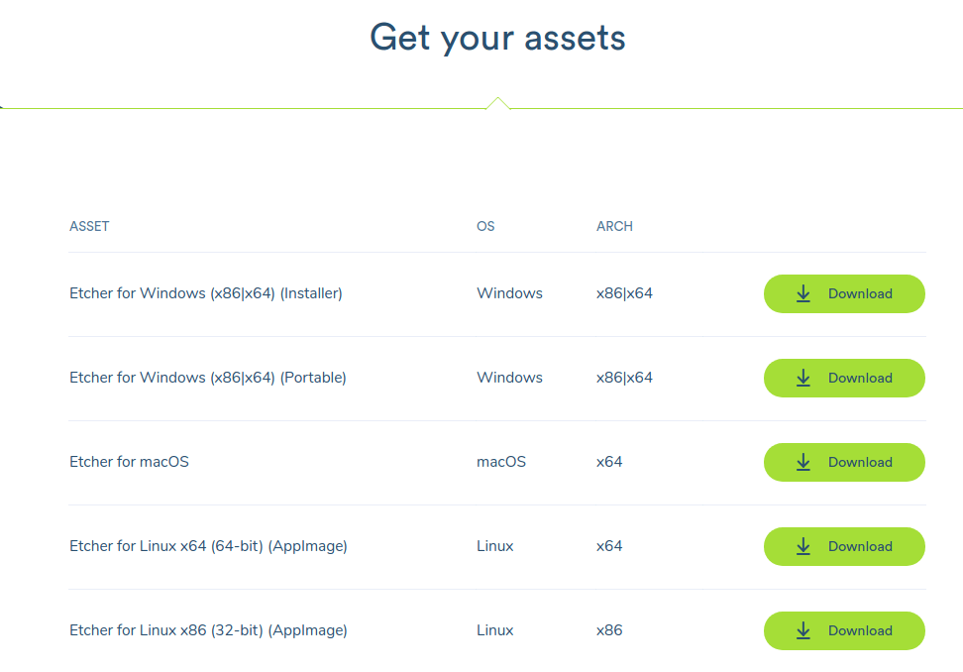Viewport: 963px width, 672px height.
Task: Click the x64 arch value in macOS row
Action: [609, 462]
